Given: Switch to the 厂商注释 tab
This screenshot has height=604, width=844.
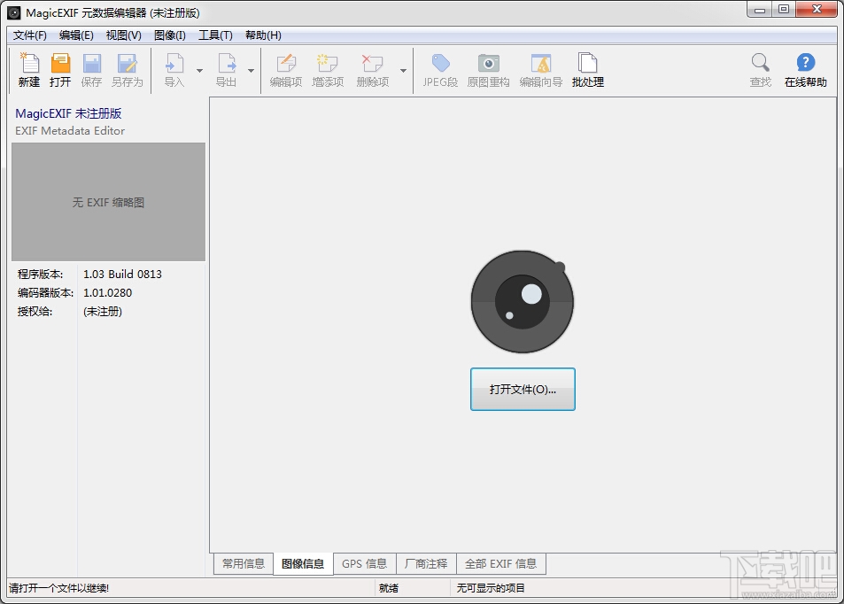Looking at the screenshot, I should [x=426, y=563].
